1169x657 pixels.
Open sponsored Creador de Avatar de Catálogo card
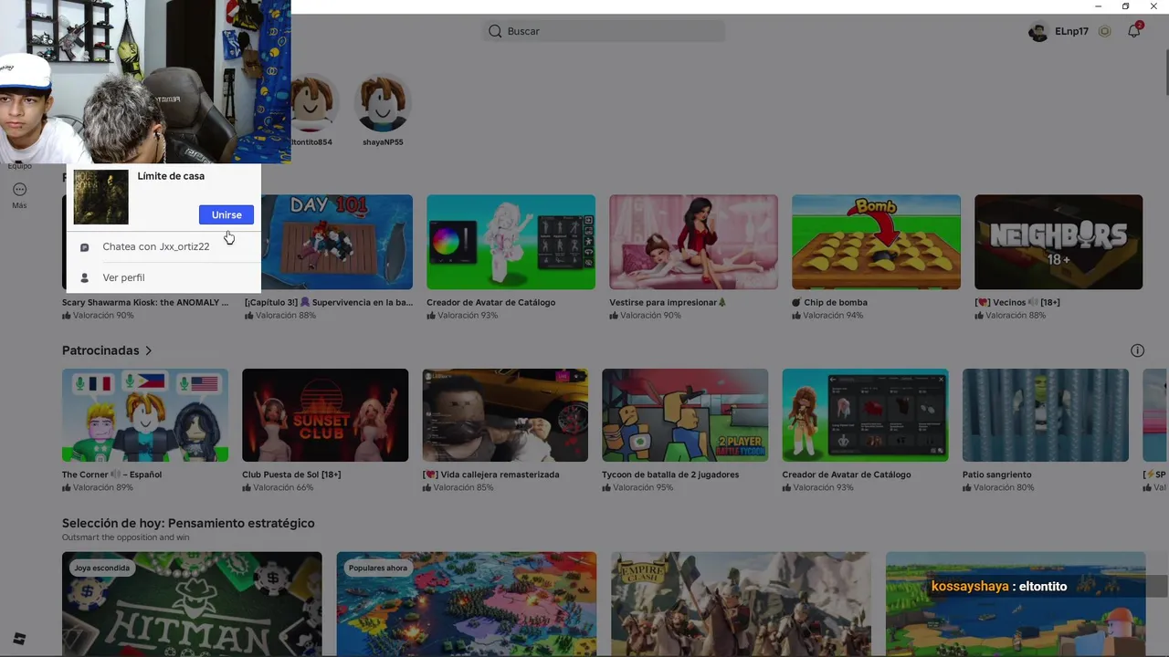click(865, 415)
